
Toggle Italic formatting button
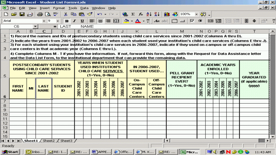pyautogui.click(x=74, y=21)
